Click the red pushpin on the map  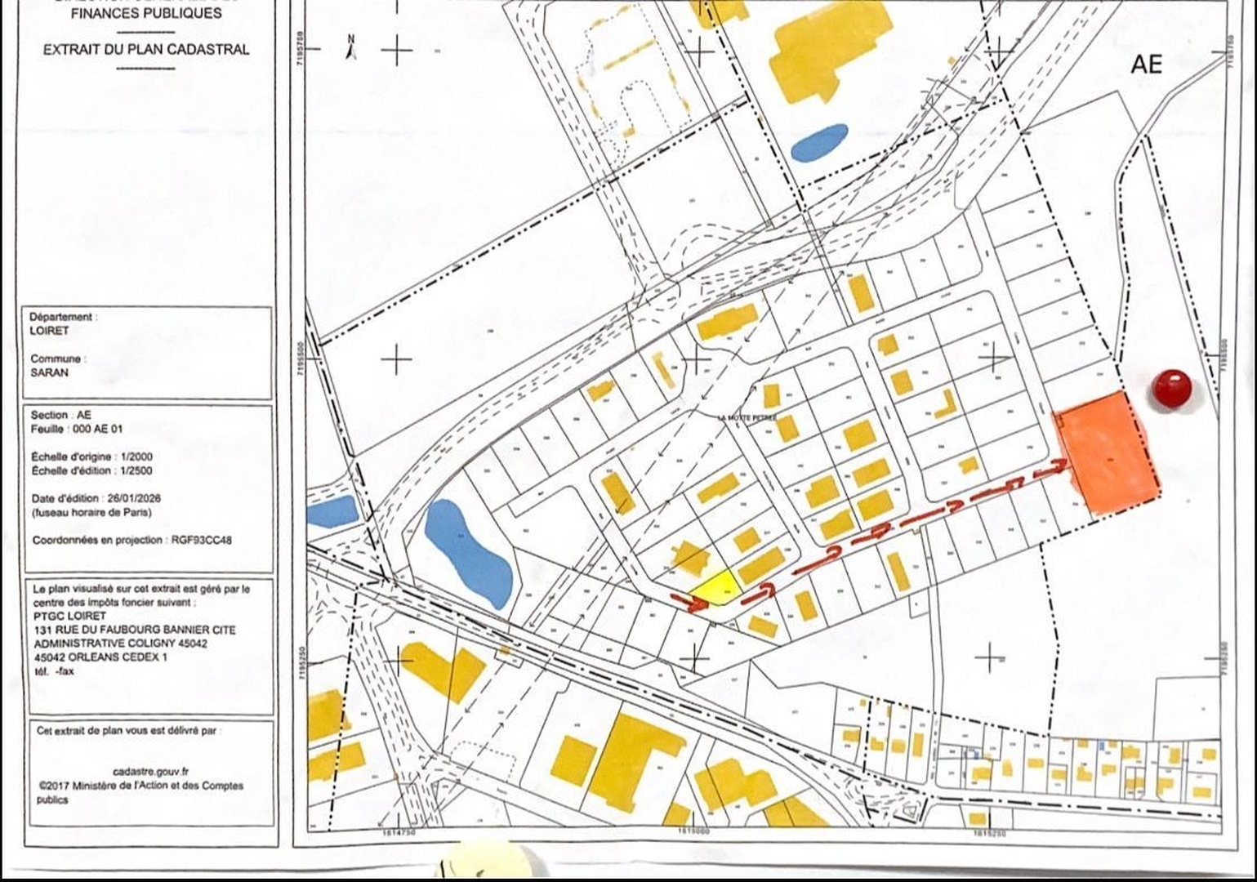1172,389
